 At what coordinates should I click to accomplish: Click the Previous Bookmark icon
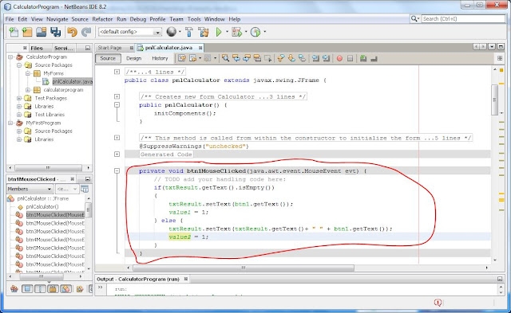(x=280, y=58)
